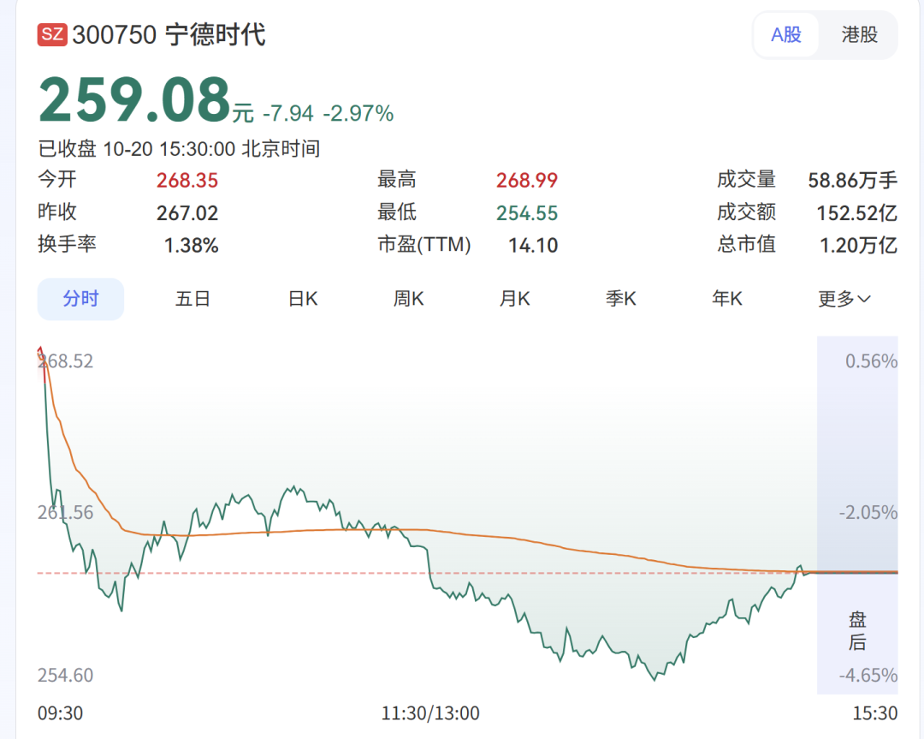924x739 pixels.
Task: Click the -4.65% axis label
Action: click(868, 675)
